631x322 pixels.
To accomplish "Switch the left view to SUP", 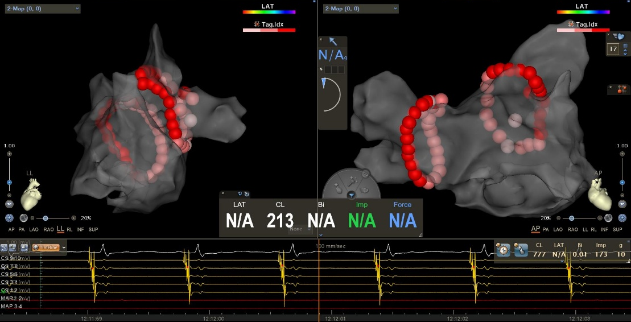I will (93, 229).
